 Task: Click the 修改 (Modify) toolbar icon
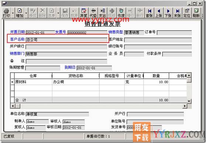33,13
